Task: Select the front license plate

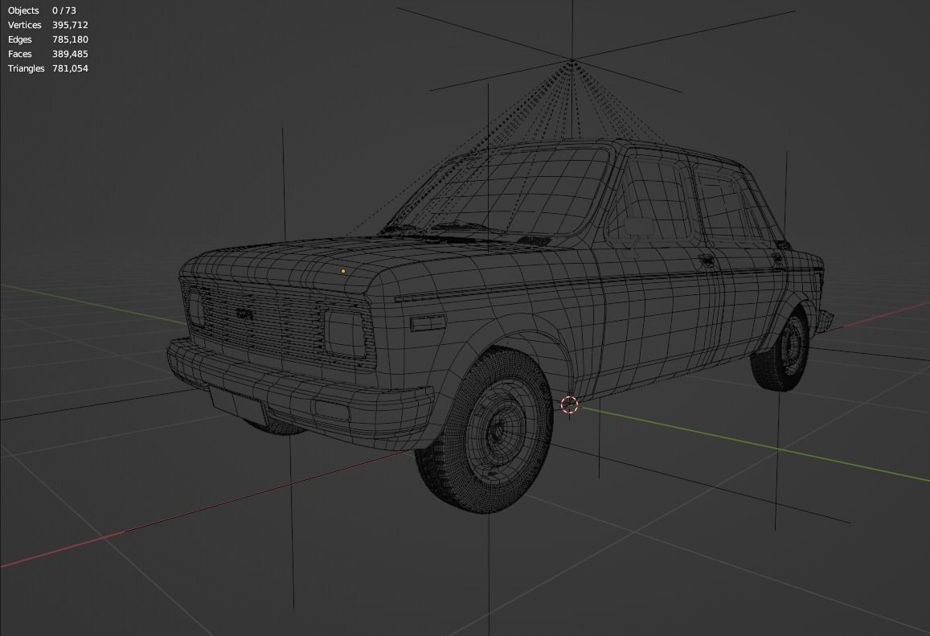Action: point(236,404)
